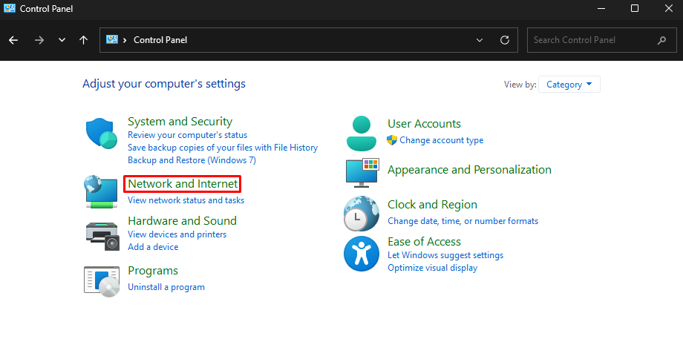The image size is (683, 339).
Task: Go back with the left arrow
Action: (x=13, y=40)
